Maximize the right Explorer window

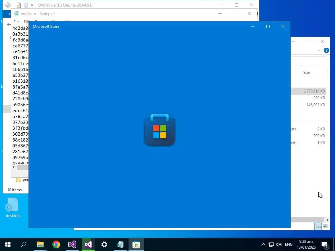tap(308, 42)
